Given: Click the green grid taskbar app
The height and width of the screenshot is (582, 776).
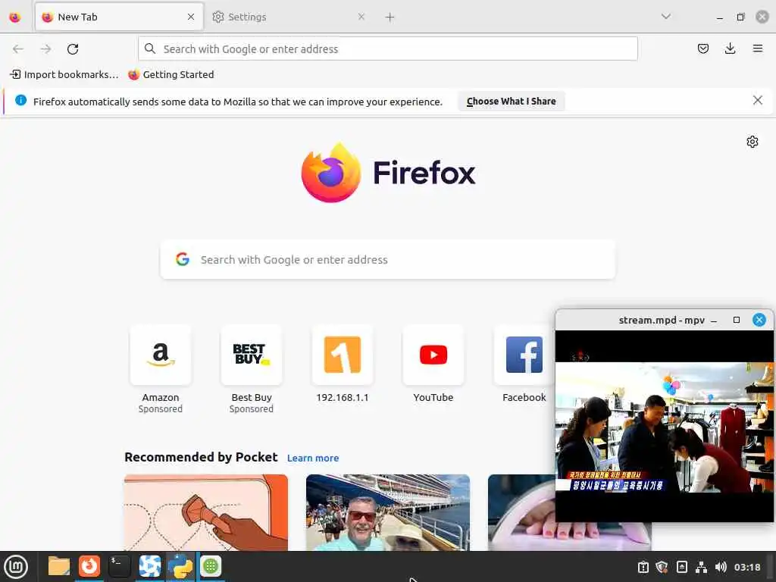Looking at the screenshot, I should click(x=211, y=566).
